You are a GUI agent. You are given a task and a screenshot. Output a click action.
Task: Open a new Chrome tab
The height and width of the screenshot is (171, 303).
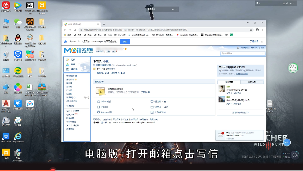coord(104,24)
